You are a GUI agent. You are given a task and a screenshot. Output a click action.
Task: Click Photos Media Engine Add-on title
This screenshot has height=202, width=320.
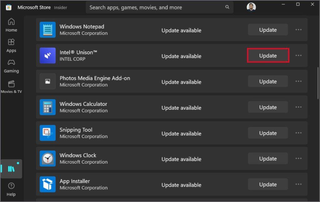(95, 78)
